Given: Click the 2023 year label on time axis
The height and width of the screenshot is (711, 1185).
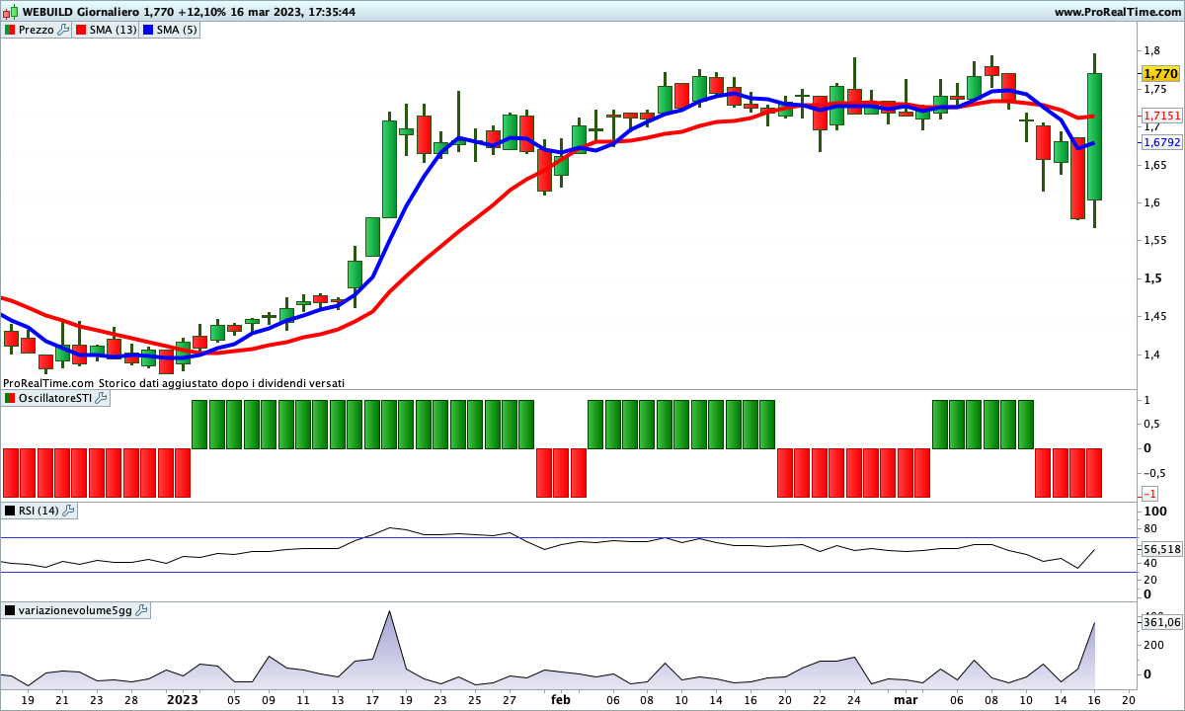Looking at the screenshot, I should click(x=181, y=699).
